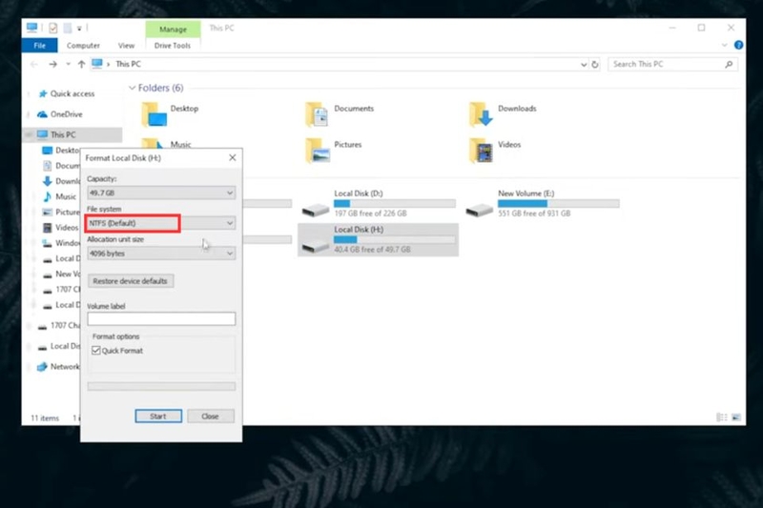Click Close button in the Format dialog

(x=210, y=417)
